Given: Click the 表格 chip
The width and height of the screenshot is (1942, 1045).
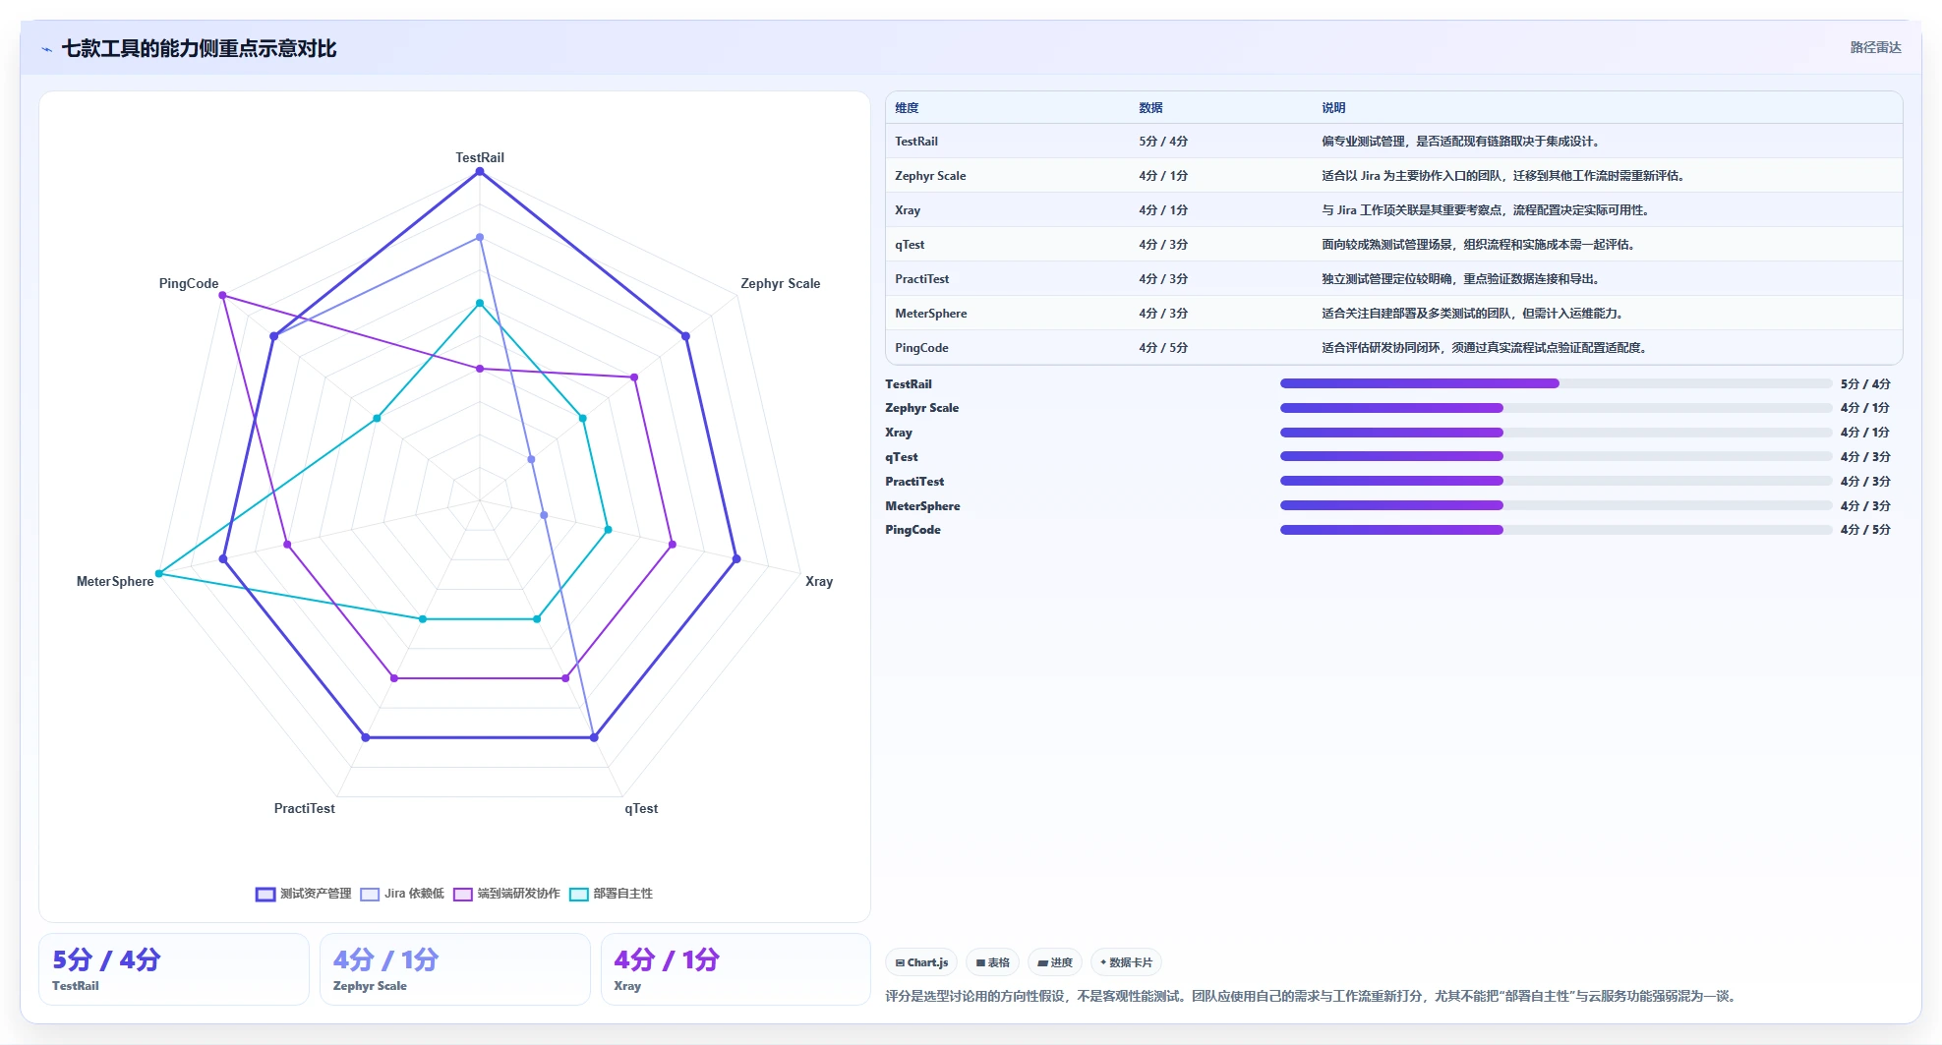Looking at the screenshot, I should click(992, 962).
